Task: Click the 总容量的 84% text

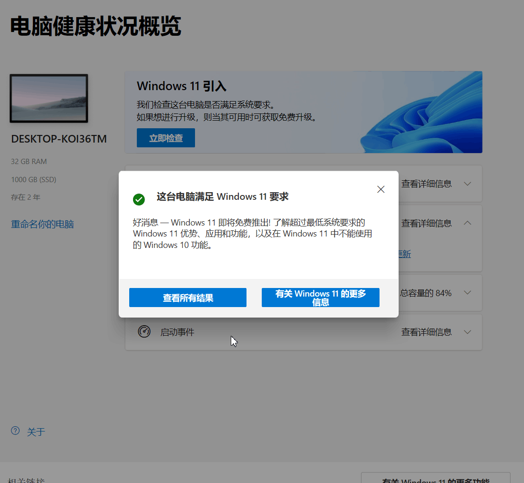Action: coord(426,293)
